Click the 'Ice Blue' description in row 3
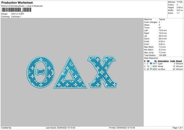Image resolution: width=184 pixels, height=130 pixels. [x=162, y=69]
